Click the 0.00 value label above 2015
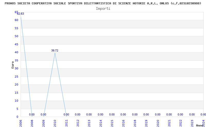This screenshot has width=206, height=128. coord(112,114)
